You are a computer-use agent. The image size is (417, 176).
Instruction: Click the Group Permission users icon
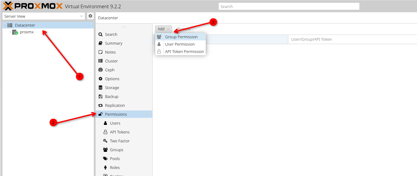coord(159,37)
